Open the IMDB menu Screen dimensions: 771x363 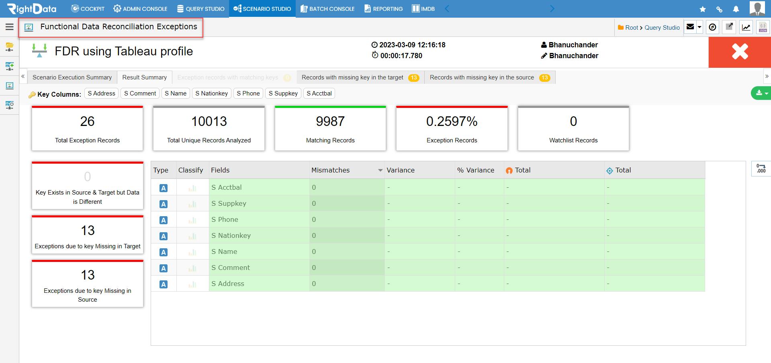click(x=423, y=9)
